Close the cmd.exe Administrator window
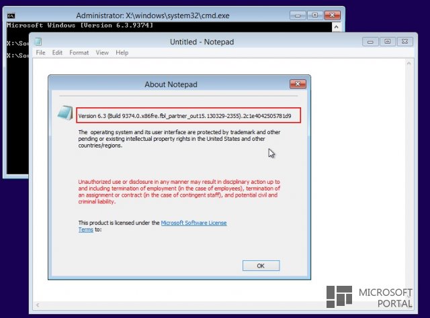 [333, 15]
